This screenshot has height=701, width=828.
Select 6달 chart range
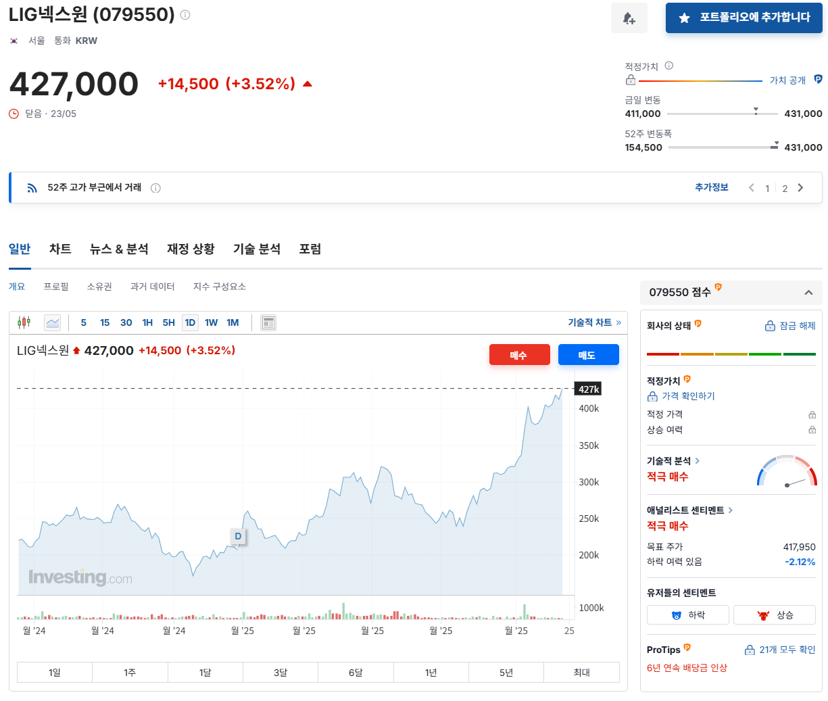(356, 673)
